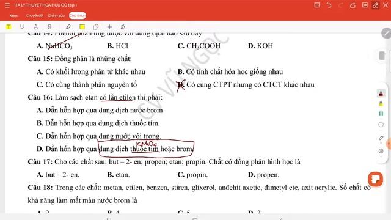Select the dark red pen in side panel
391x220 pixels.
tap(381, 94)
